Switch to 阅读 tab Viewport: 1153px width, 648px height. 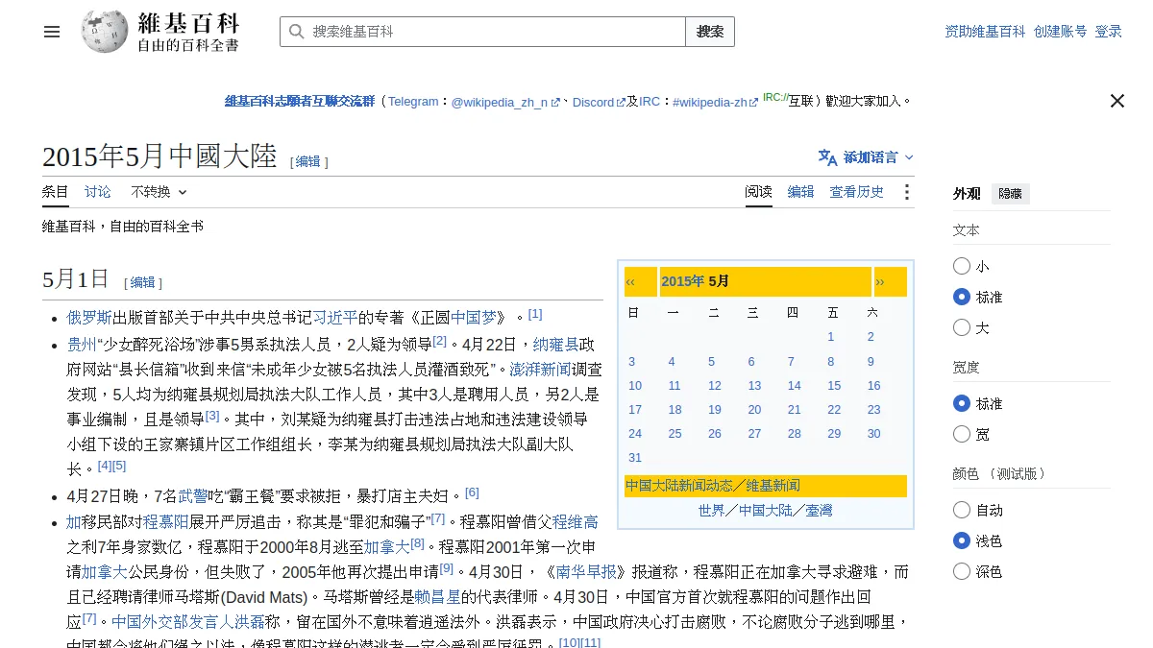pos(759,192)
